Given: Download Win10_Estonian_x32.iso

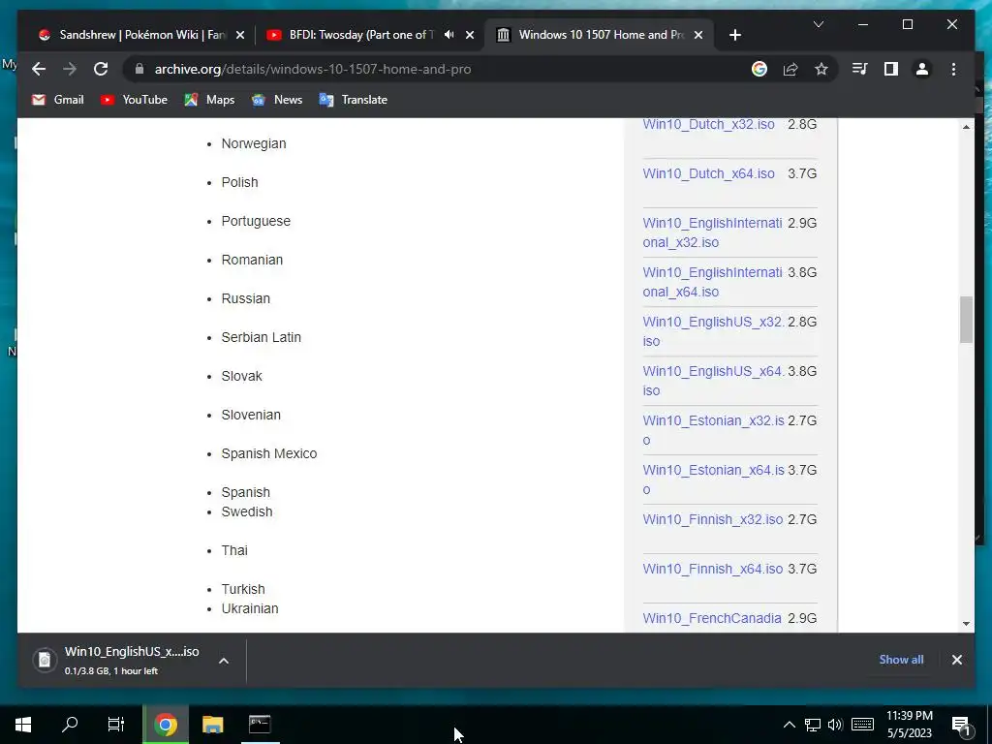Looking at the screenshot, I should click(x=714, y=429).
